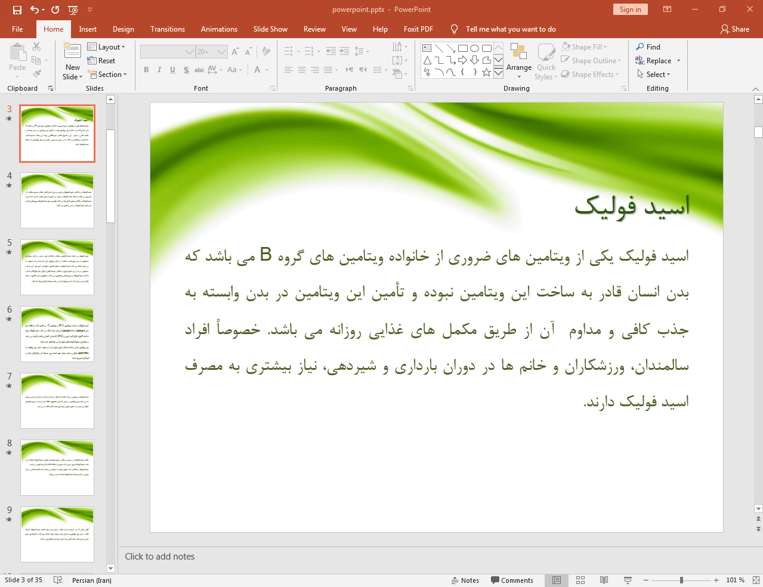This screenshot has height=587, width=763.
Task: Click the Undo arrow icon
Action: (34, 10)
